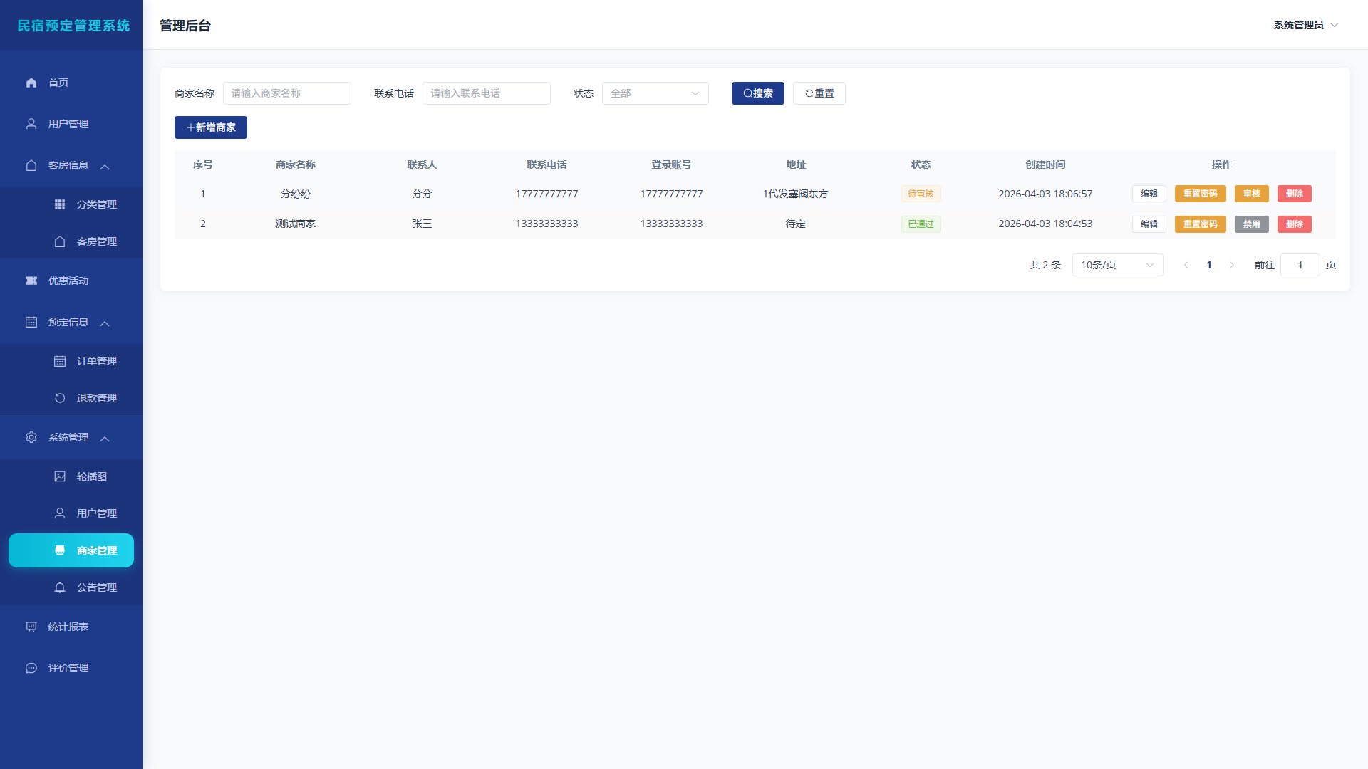Click the timestamp 2026-04-03 18:04:53
Image resolution: width=1368 pixels, height=769 pixels.
(1045, 224)
